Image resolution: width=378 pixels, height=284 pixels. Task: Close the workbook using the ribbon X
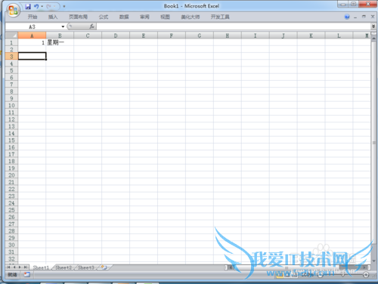(x=373, y=17)
